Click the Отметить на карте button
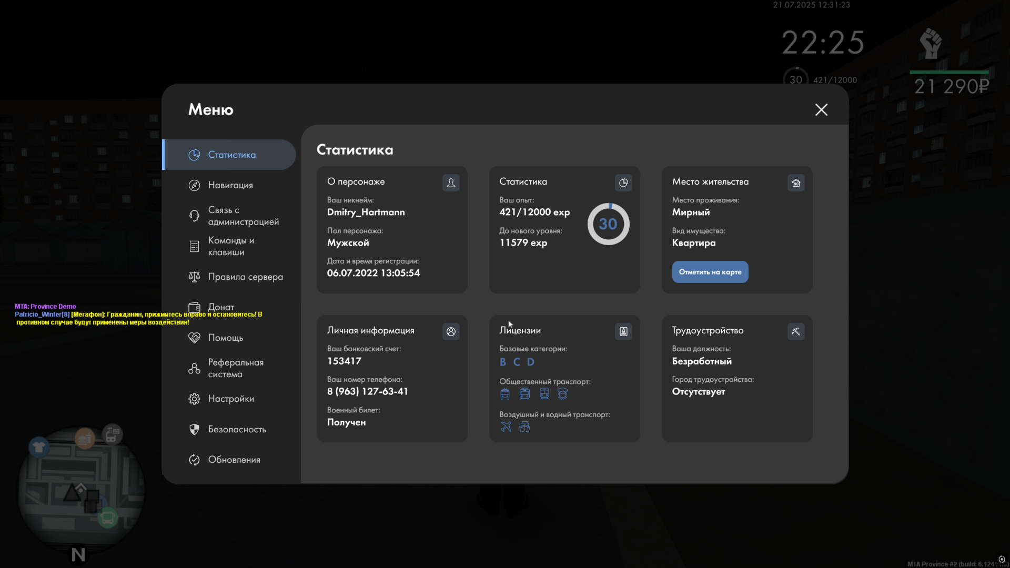The height and width of the screenshot is (568, 1010). click(710, 272)
